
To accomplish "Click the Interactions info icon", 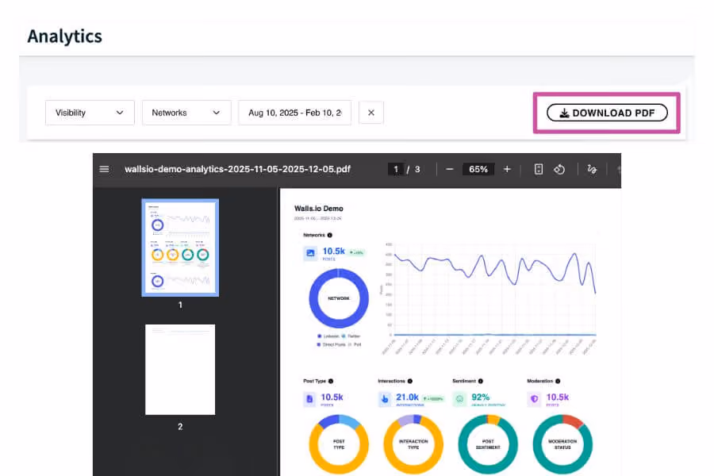I will tap(410, 381).
